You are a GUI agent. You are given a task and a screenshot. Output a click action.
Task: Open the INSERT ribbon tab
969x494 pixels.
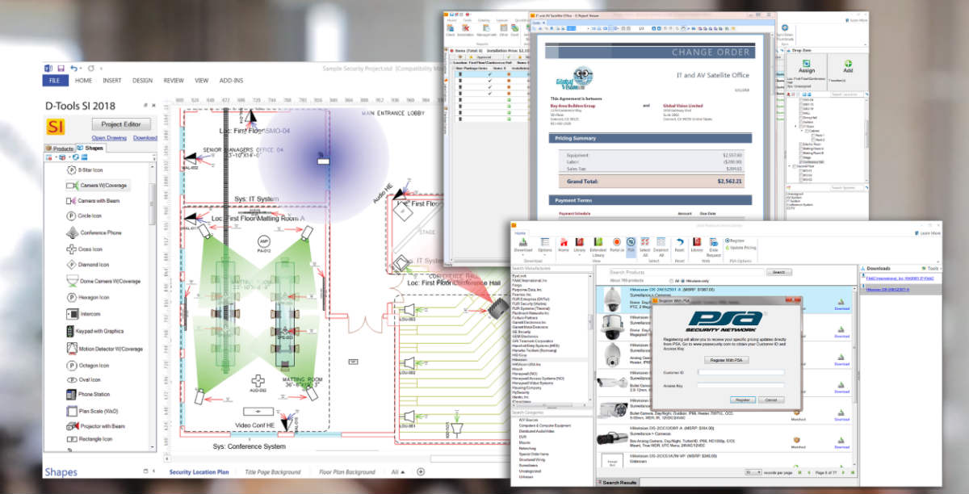pyautogui.click(x=112, y=81)
